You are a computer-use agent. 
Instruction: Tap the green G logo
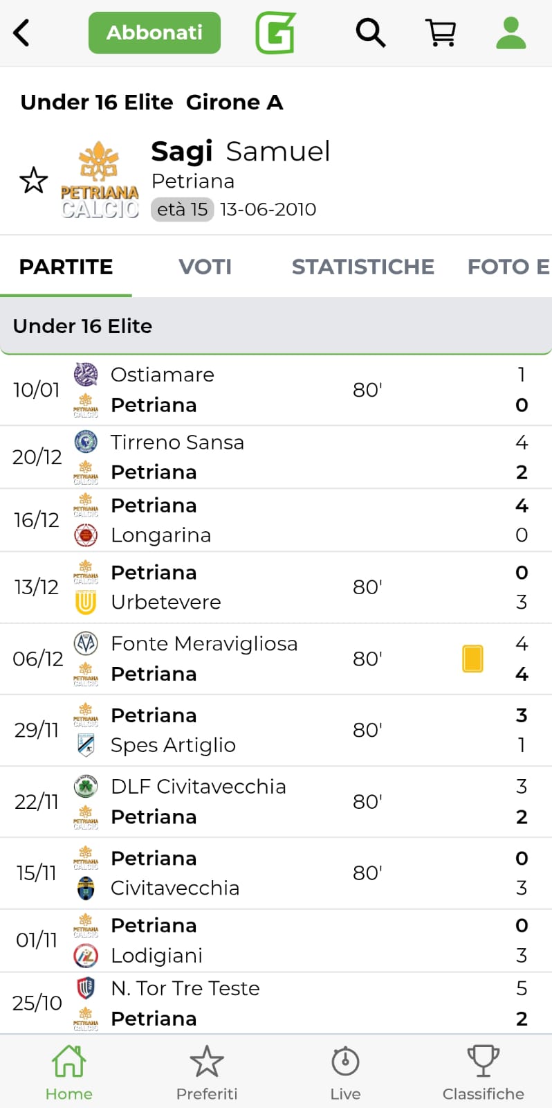coord(275,33)
